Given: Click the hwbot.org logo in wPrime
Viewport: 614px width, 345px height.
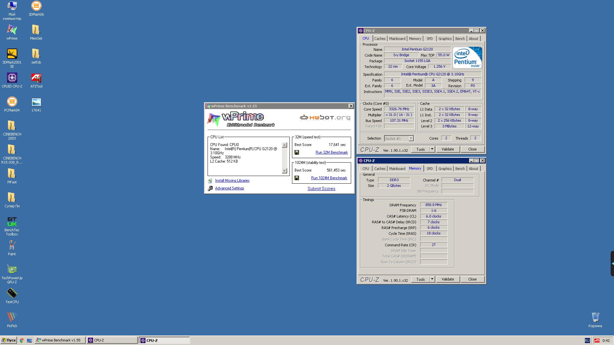Looking at the screenshot, I should pyautogui.click(x=325, y=118).
